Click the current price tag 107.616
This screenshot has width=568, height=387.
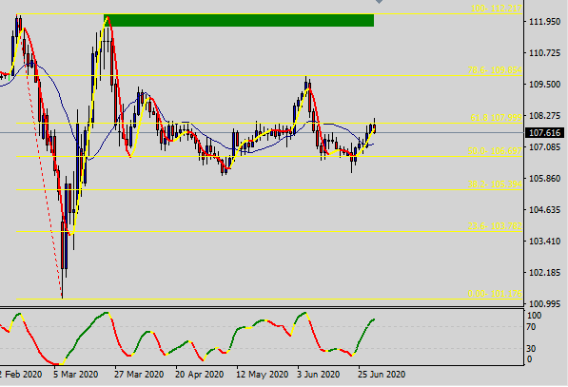[x=544, y=133]
